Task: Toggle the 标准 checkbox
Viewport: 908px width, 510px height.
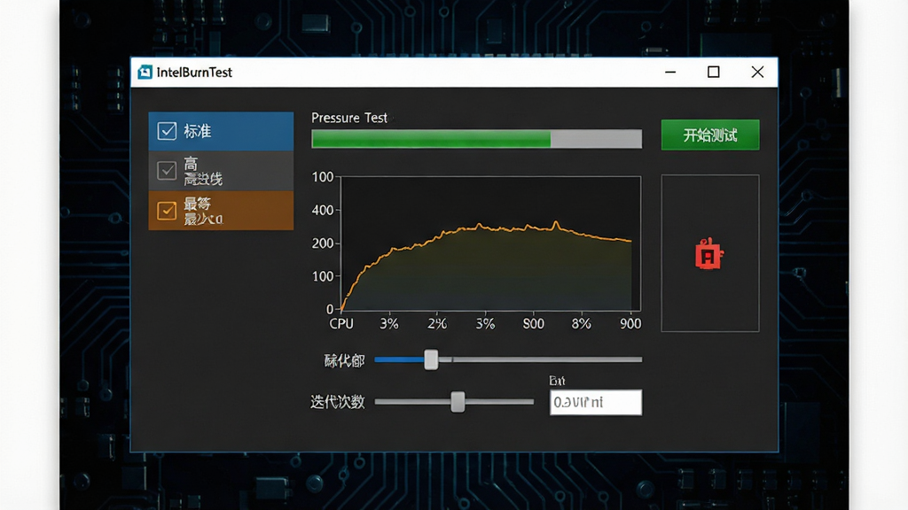Action: [x=167, y=131]
